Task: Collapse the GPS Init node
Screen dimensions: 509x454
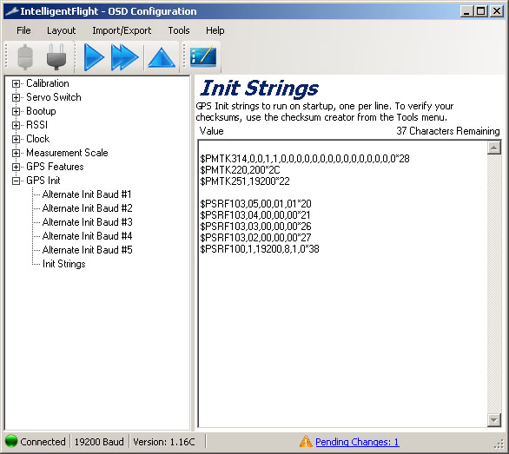Action: click(16, 181)
